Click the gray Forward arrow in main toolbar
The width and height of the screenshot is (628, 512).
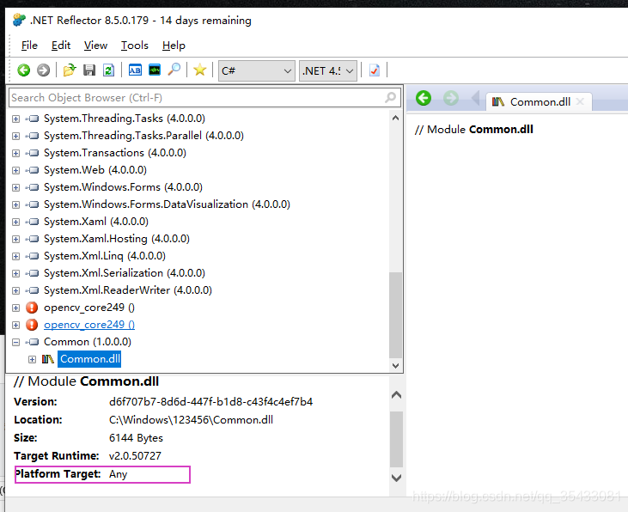coord(43,70)
